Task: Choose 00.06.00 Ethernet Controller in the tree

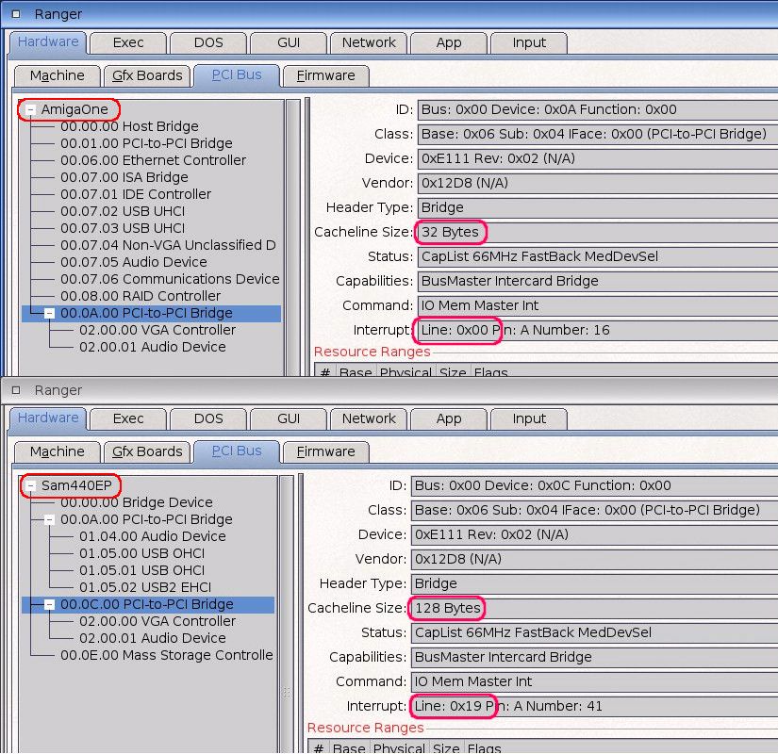Action: click(154, 161)
